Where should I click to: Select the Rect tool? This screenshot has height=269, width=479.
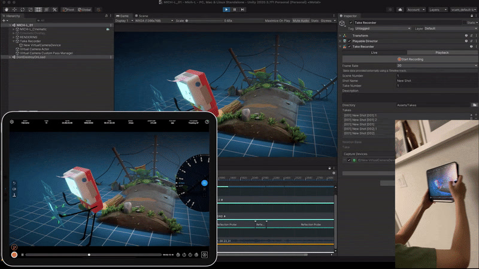(x=38, y=10)
